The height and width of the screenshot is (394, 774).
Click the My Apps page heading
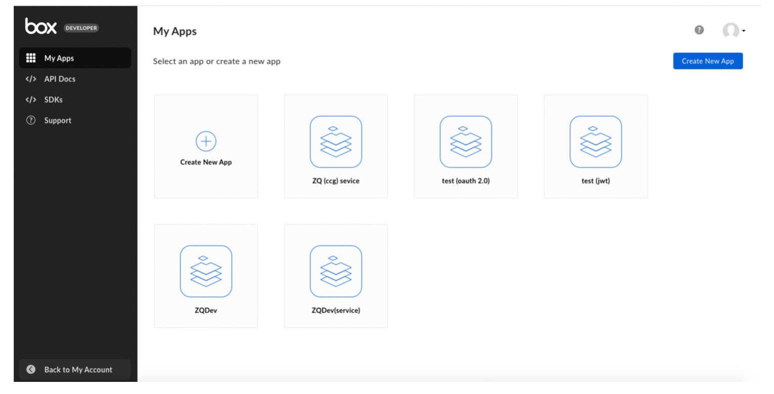pyautogui.click(x=175, y=31)
